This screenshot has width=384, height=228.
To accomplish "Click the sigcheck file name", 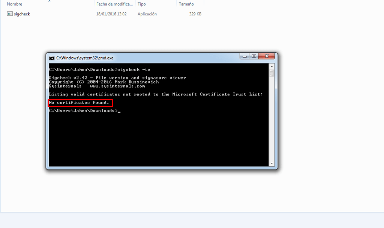I will coord(22,14).
